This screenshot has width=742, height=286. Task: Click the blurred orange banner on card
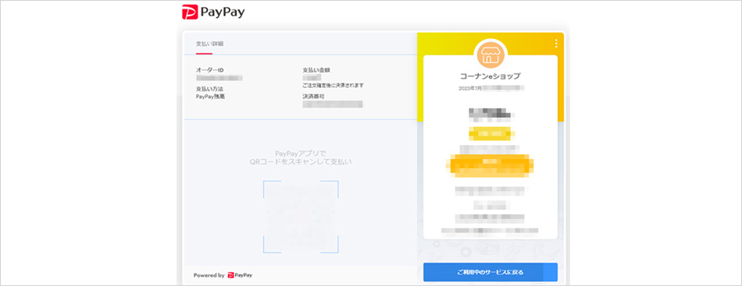pos(491,165)
